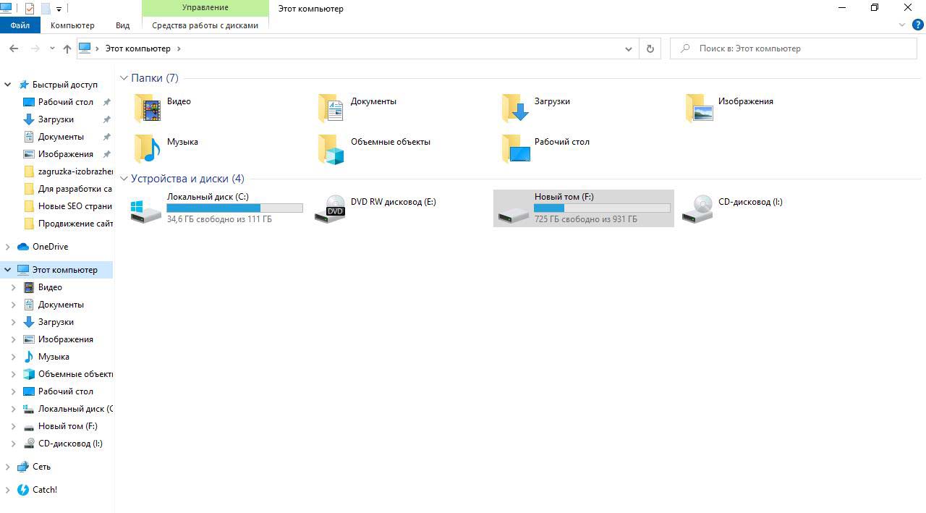The width and height of the screenshot is (926, 513).
Task: Expand the OneDrive tree node
Action: click(x=8, y=247)
